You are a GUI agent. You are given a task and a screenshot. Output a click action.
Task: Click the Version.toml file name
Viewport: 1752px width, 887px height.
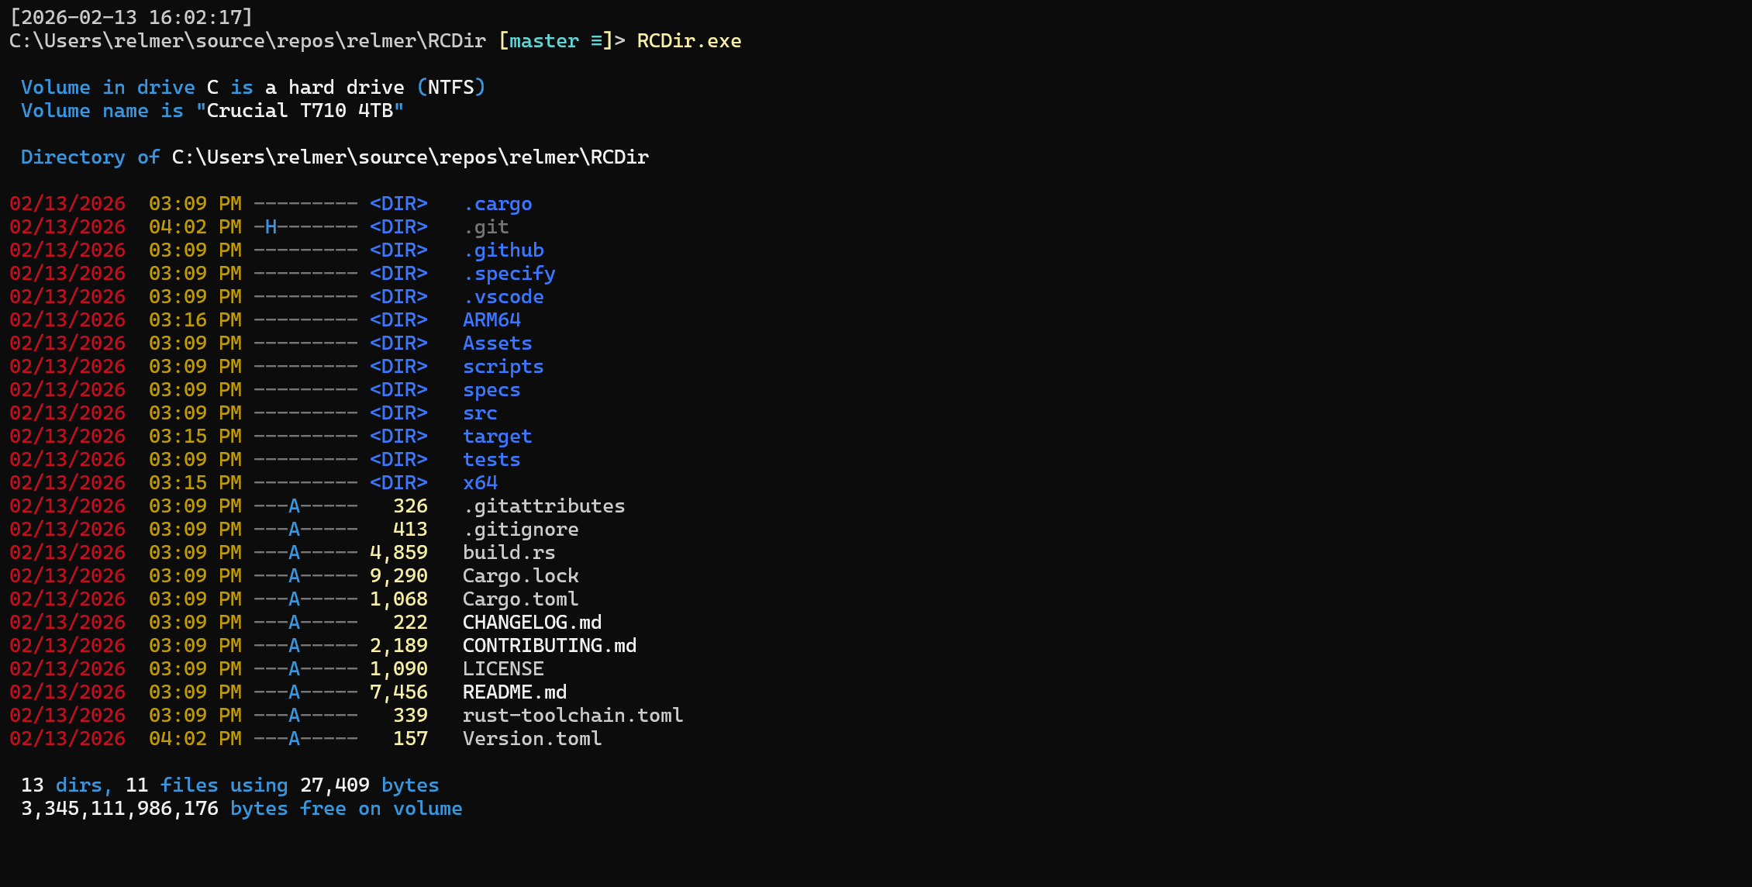tap(532, 739)
